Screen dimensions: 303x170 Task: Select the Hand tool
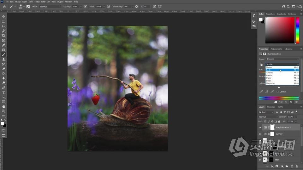click(3, 106)
